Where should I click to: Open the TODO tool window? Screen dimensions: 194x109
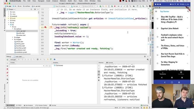click(x=19, y=105)
